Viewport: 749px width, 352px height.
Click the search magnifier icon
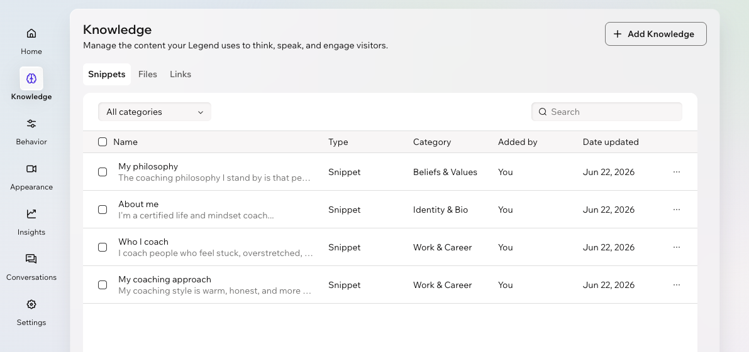[543, 112]
